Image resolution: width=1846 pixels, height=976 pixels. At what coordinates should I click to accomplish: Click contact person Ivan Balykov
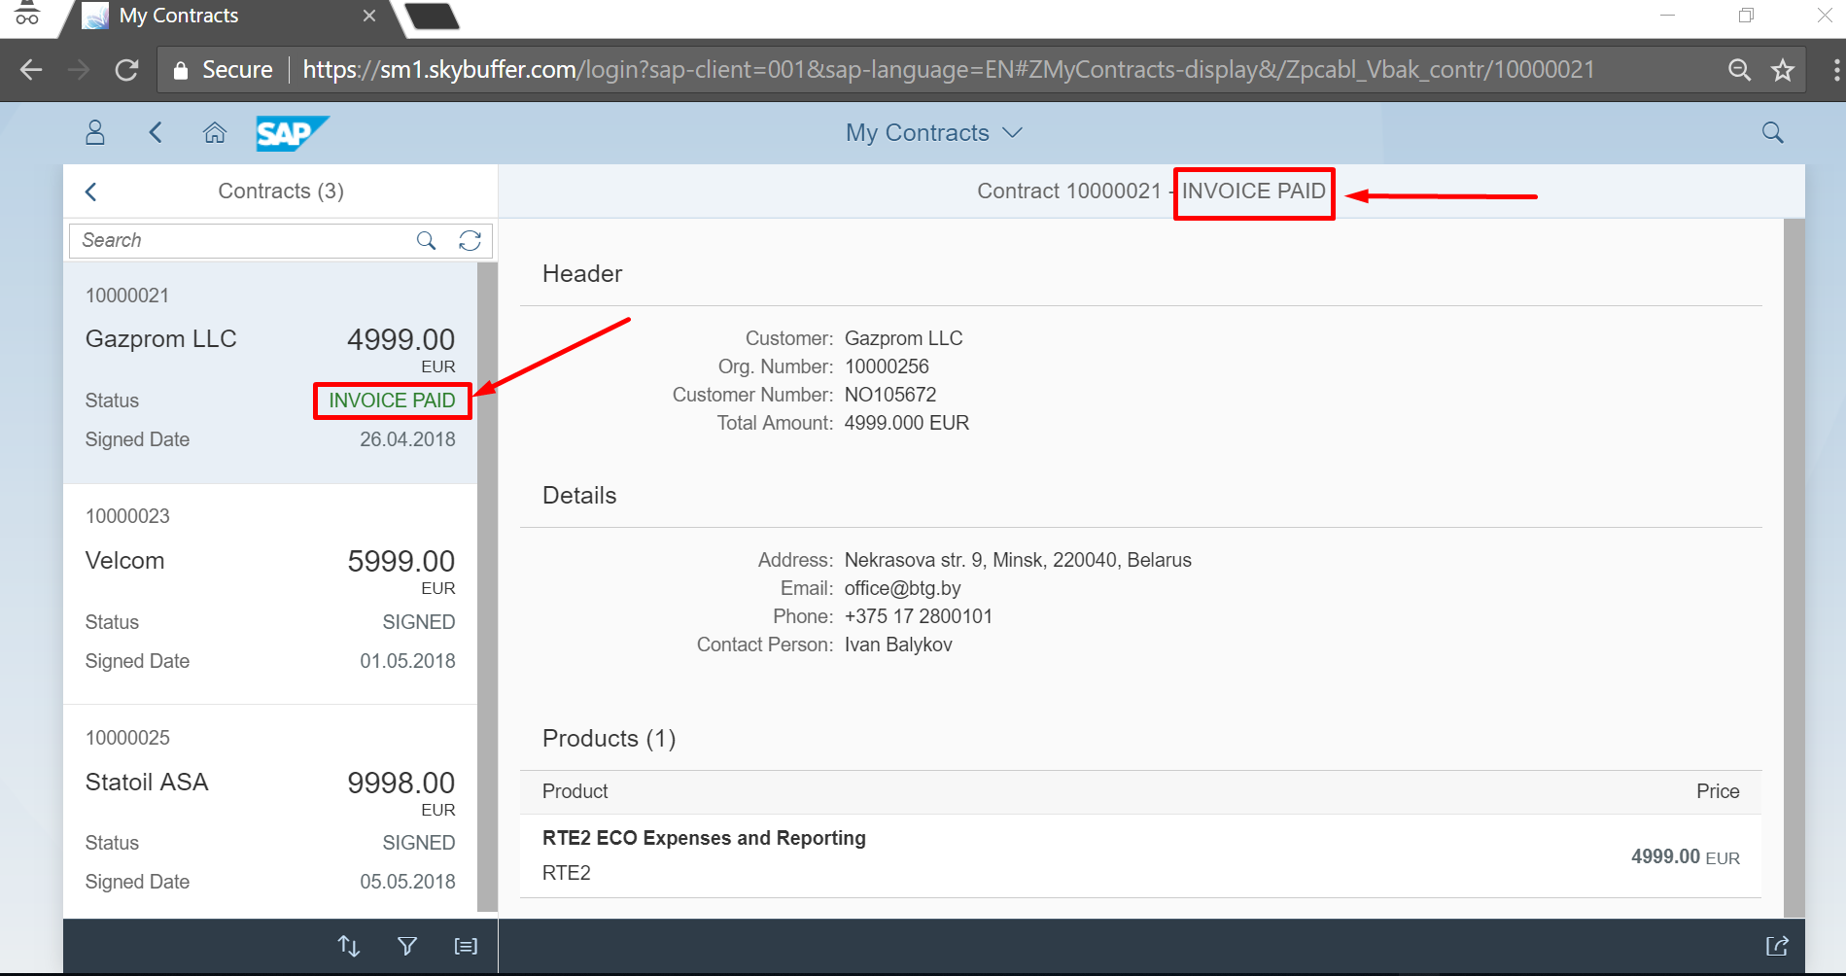898,645
